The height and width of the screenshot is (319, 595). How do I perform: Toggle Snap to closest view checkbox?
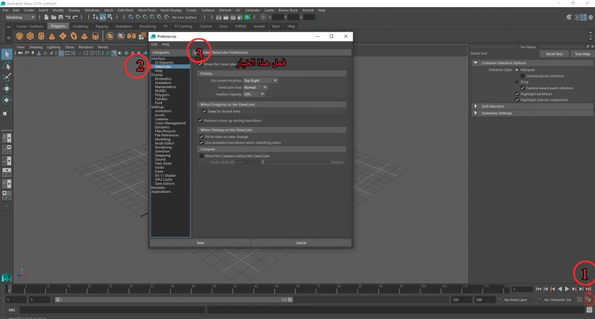(x=204, y=111)
